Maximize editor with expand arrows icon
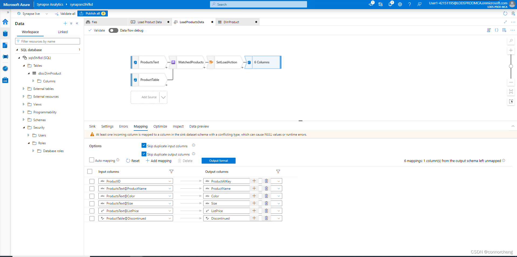Screen dimensions: 517x257 (505, 22)
